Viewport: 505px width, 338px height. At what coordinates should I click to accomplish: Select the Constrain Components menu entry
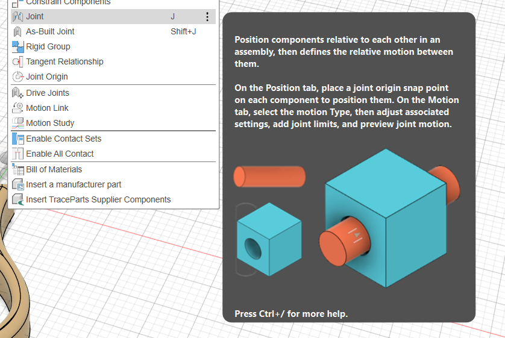(x=68, y=3)
